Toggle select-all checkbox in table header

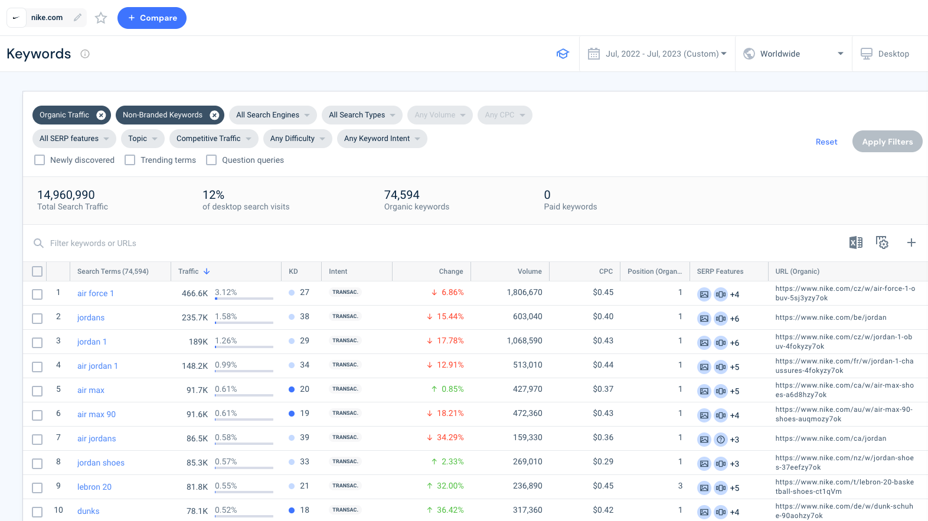pyautogui.click(x=37, y=271)
